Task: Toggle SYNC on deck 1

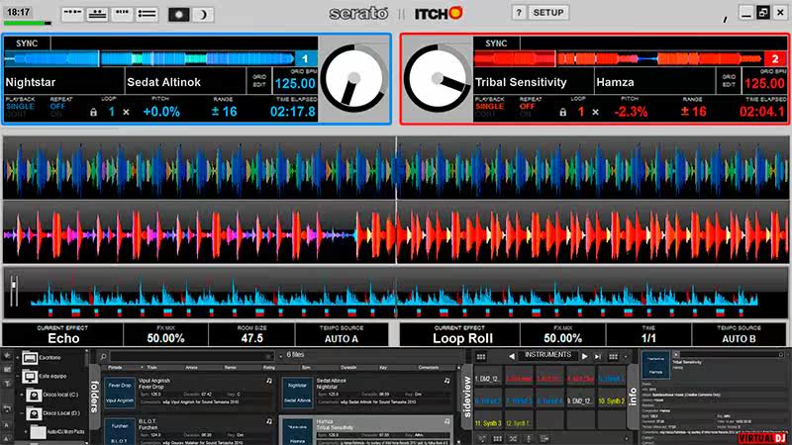Action: (x=27, y=44)
